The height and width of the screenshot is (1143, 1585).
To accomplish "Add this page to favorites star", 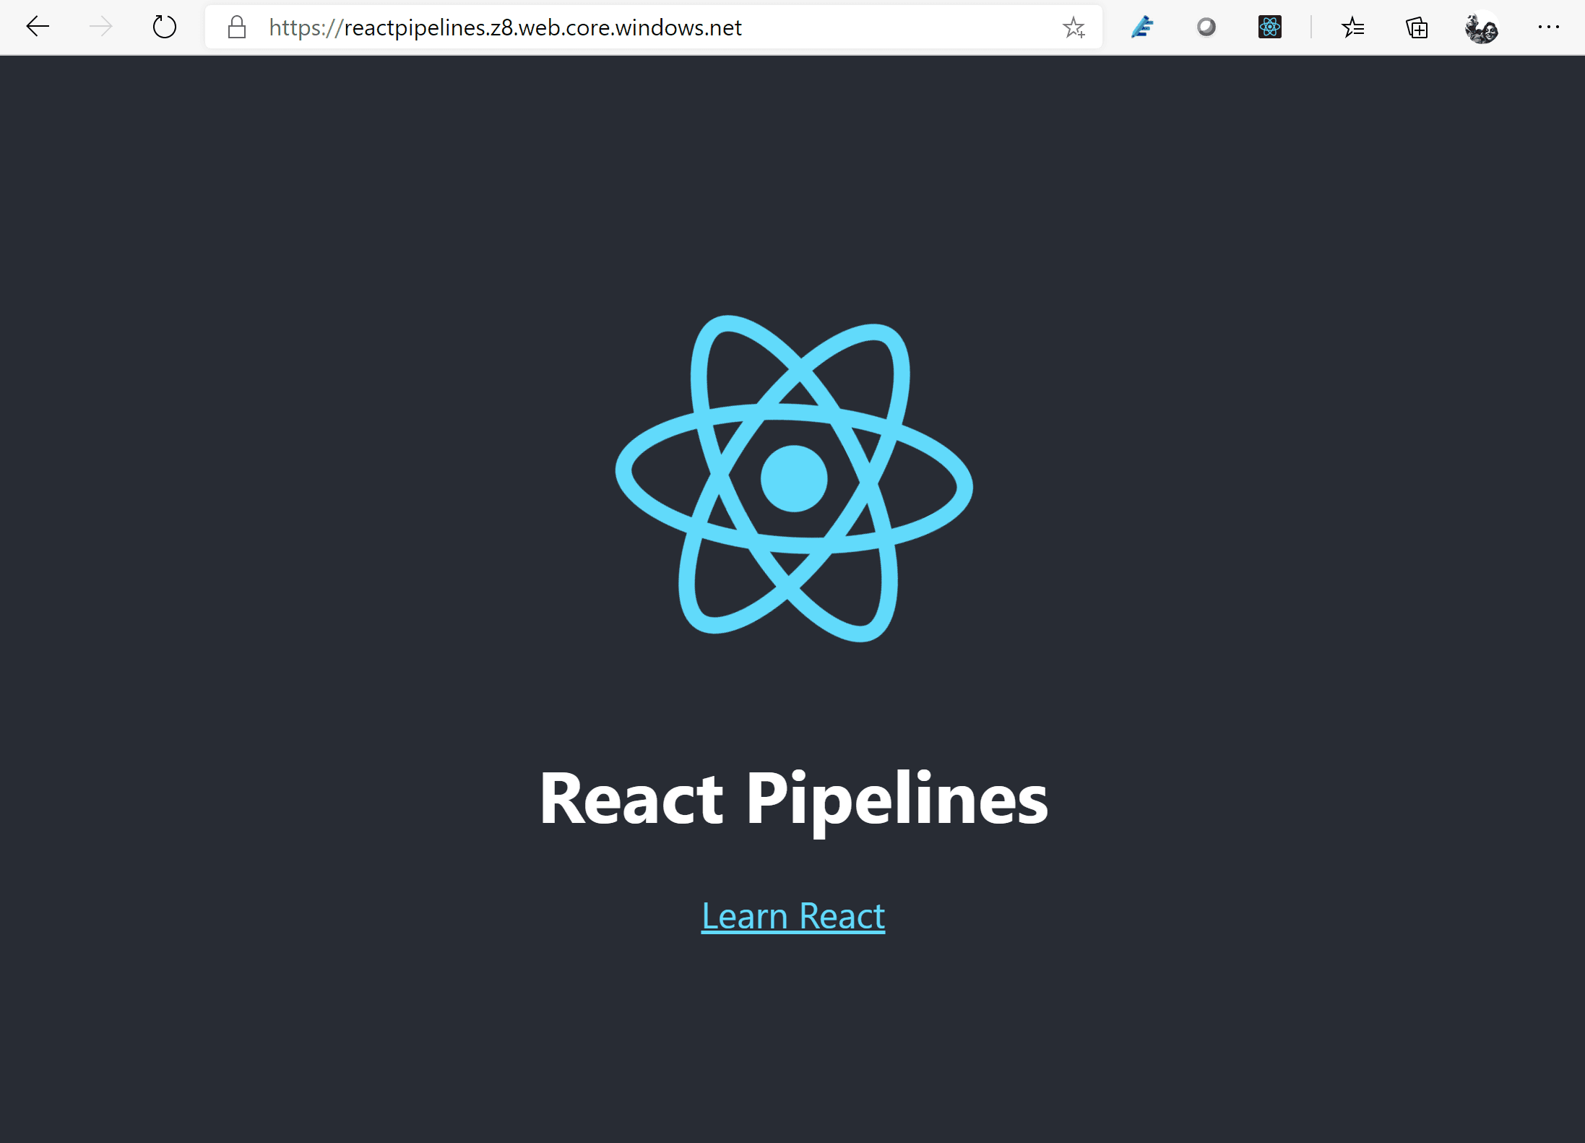I will click(x=1074, y=27).
